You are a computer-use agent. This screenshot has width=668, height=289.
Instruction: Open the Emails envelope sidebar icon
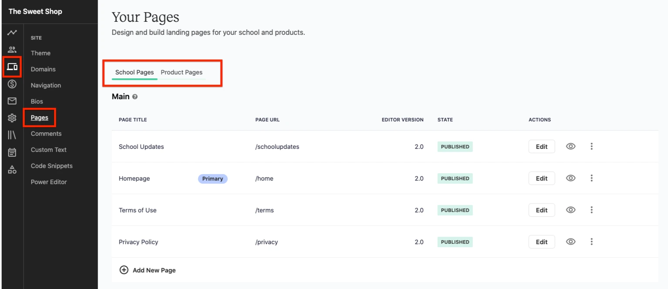[12, 101]
